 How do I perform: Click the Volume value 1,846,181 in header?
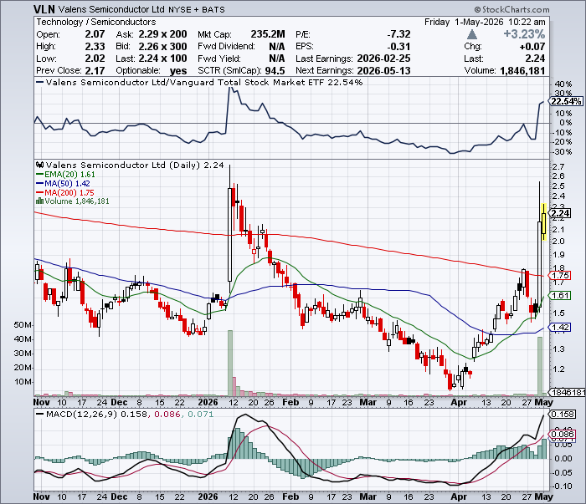[x=522, y=70]
